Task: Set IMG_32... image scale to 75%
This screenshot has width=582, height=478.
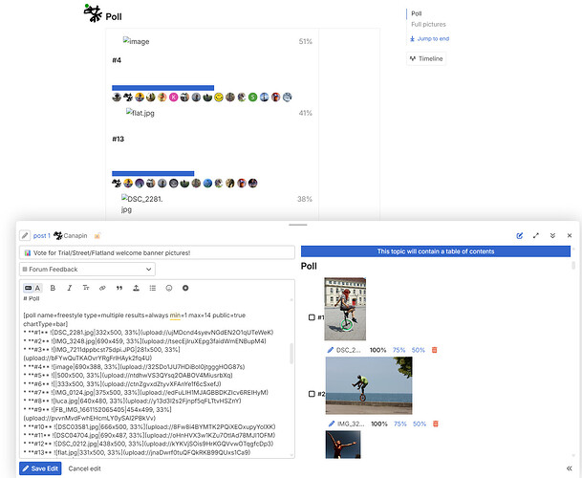Action: click(x=400, y=424)
